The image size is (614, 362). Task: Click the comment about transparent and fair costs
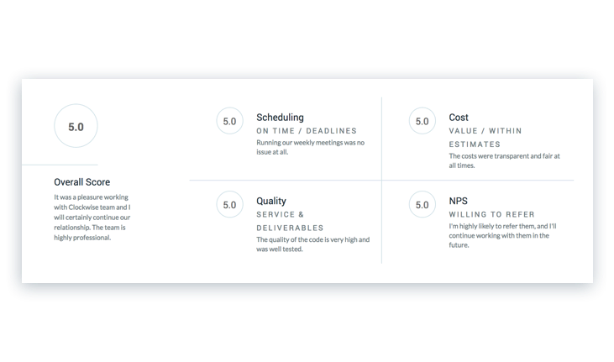(x=504, y=160)
